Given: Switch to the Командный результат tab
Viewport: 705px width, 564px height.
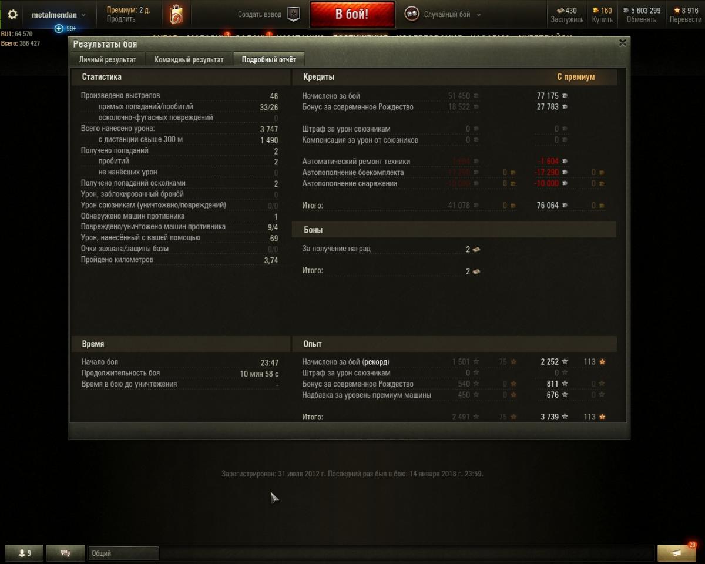Looking at the screenshot, I should click(189, 59).
